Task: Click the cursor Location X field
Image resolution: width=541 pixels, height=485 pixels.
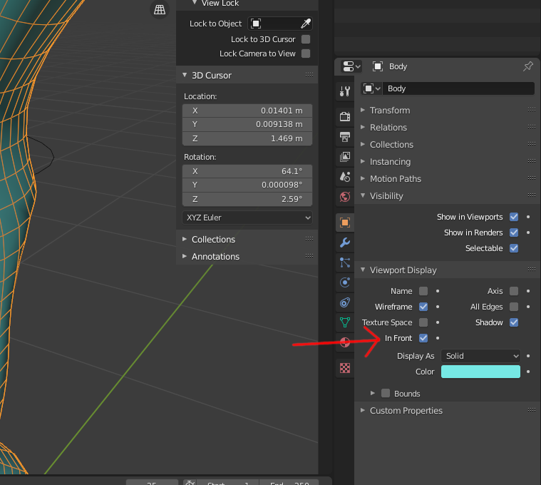Action: [247, 111]
